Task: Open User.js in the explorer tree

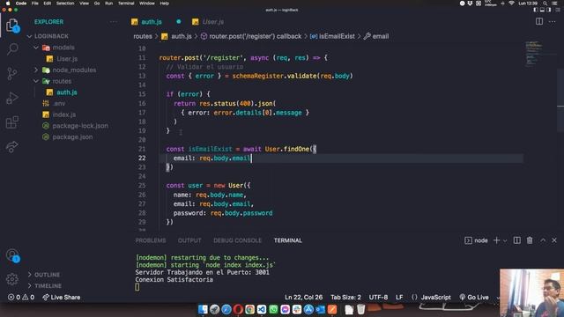Action: 67,59
